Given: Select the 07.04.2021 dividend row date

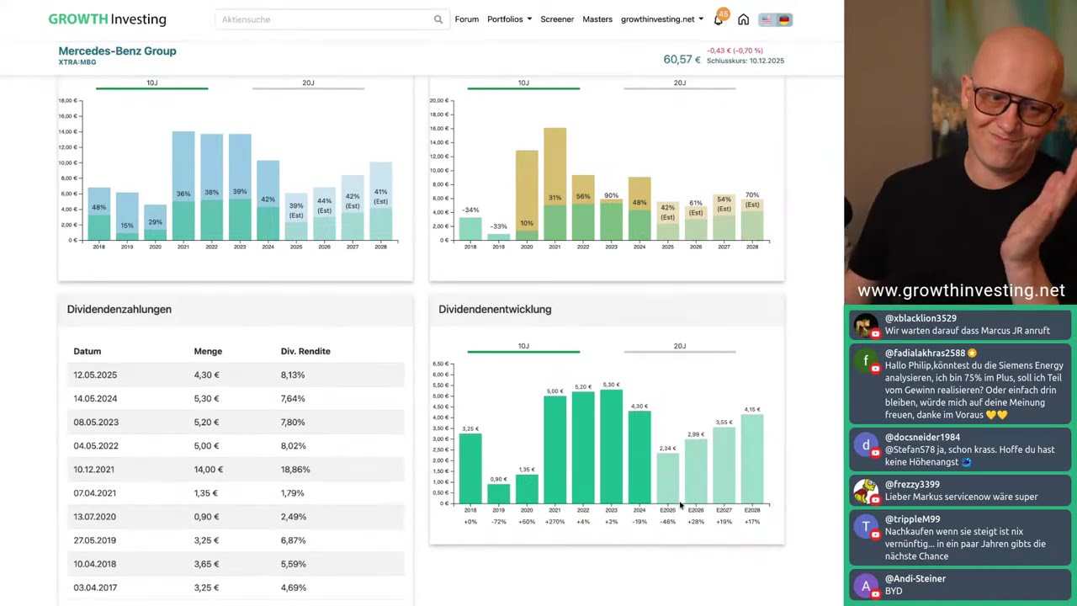Looking at the screenshot, I should (x=95, y=492).
